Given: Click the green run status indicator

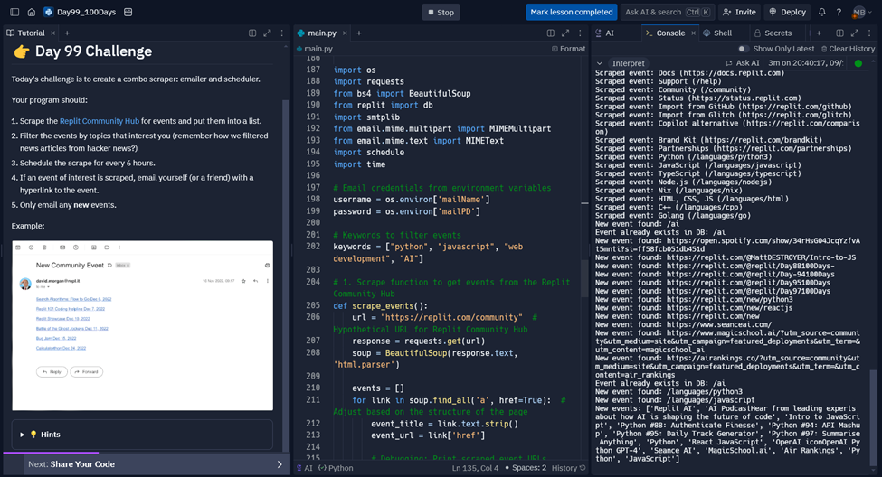Looking at the screenshot, I should click(858, 63).
